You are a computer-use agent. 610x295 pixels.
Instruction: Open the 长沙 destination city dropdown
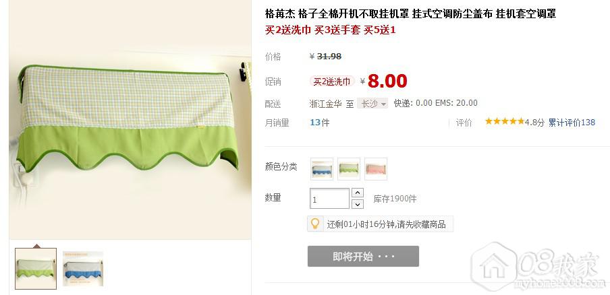372,104
